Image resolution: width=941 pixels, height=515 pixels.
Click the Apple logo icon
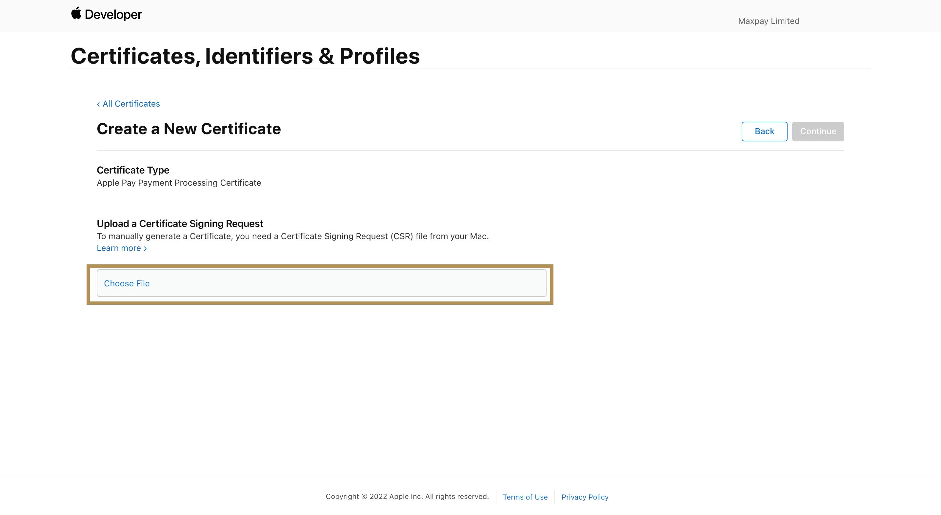pyautogui.click(x=76, y=14)
